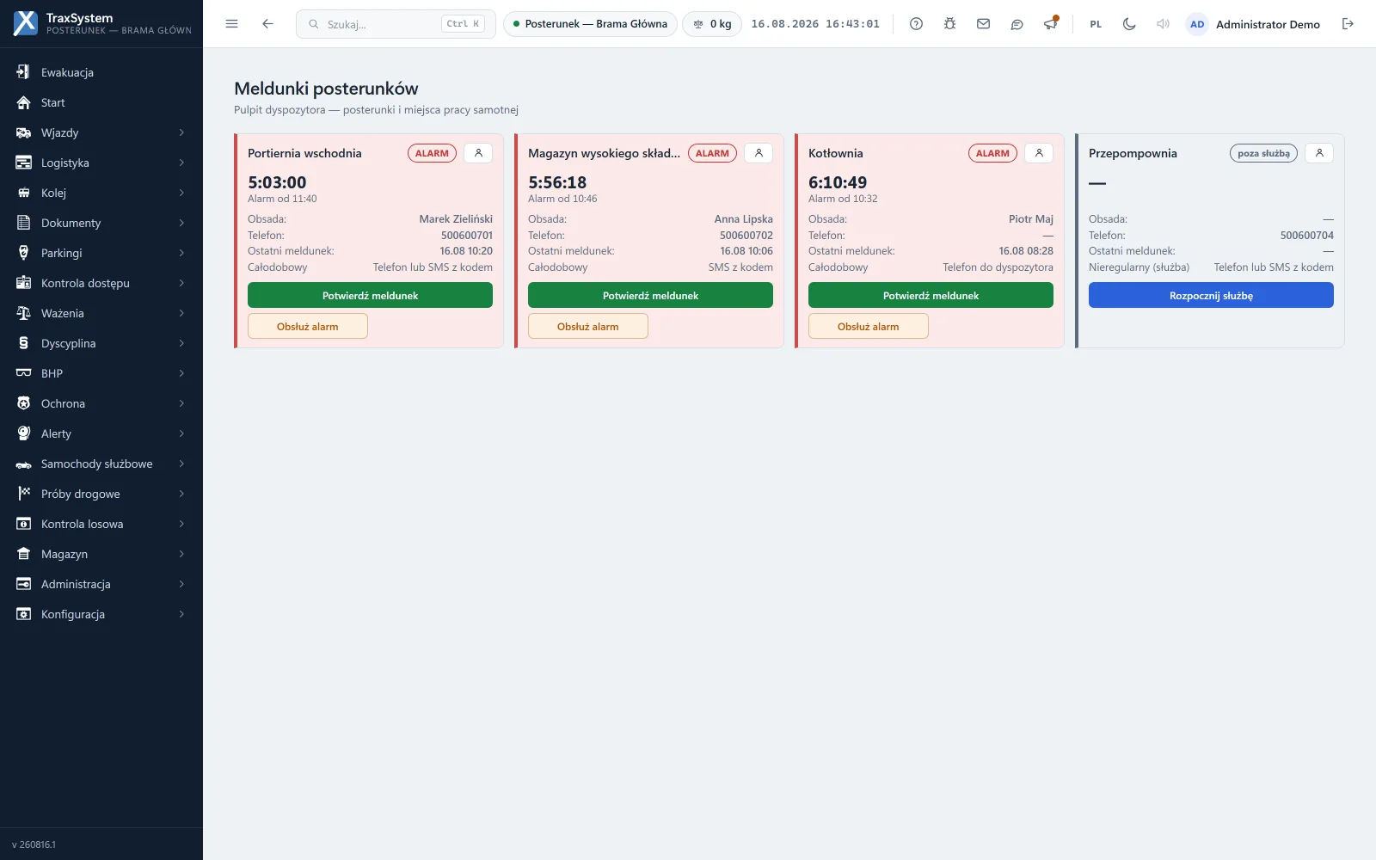Confirm report for Magazyn wysokiego składowania

(650, 295)
